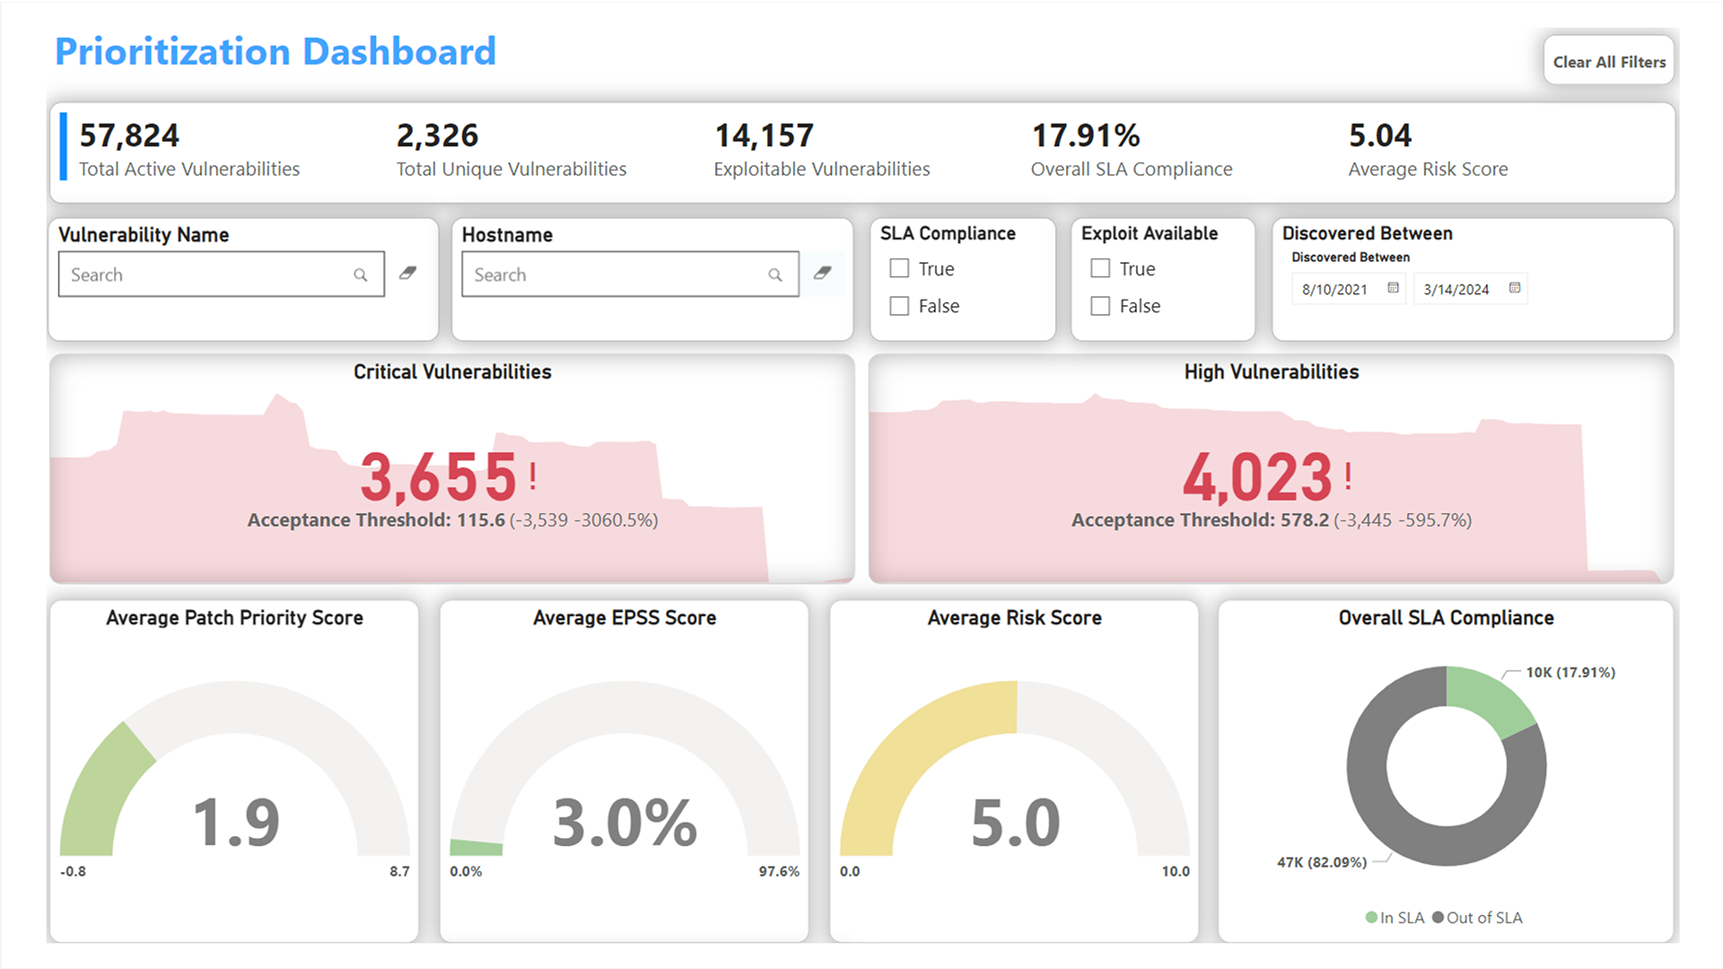The width and height of the screenshot is (1723, 969).
Task: Click the Vulnerability Name search magnifier icon
Action: [360, 275]
